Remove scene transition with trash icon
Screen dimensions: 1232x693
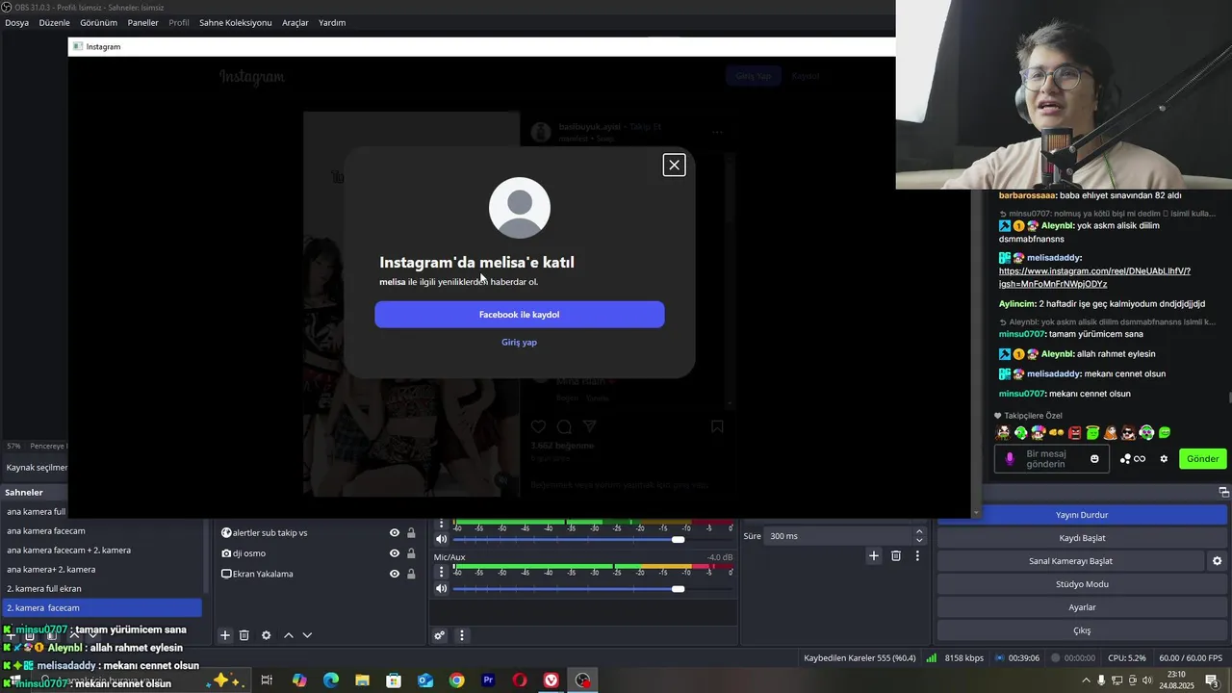896,555
